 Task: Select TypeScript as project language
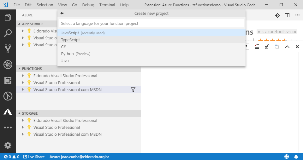(x=151, y=40)
